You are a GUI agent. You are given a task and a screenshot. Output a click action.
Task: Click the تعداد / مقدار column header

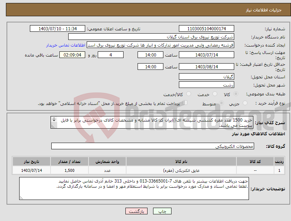(69, 161)
